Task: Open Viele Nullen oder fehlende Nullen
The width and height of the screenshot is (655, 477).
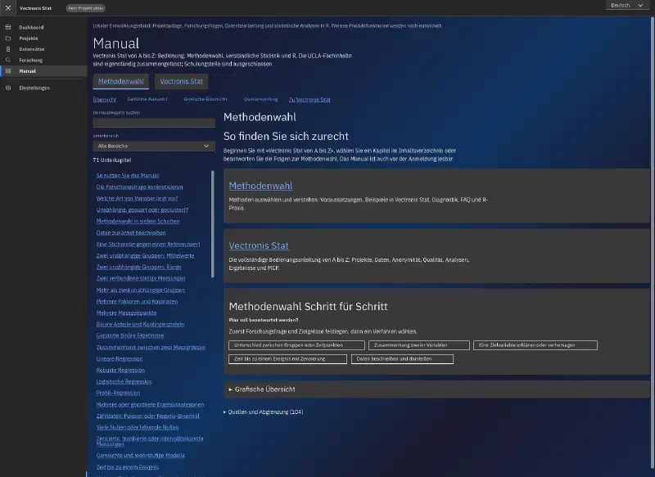Action: click(x=138, y=427)
